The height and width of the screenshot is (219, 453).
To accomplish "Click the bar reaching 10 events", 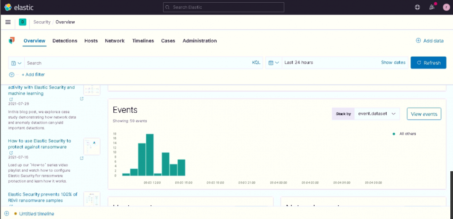I will [x=165, y=164].
